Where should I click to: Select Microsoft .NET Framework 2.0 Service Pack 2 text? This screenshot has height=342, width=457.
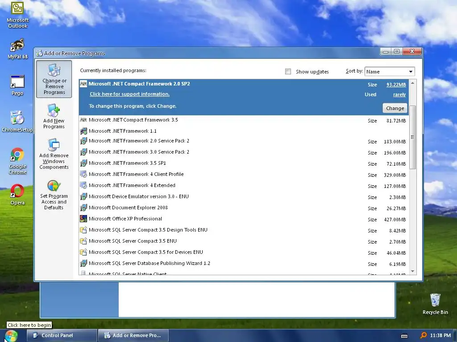click(139, 141)
